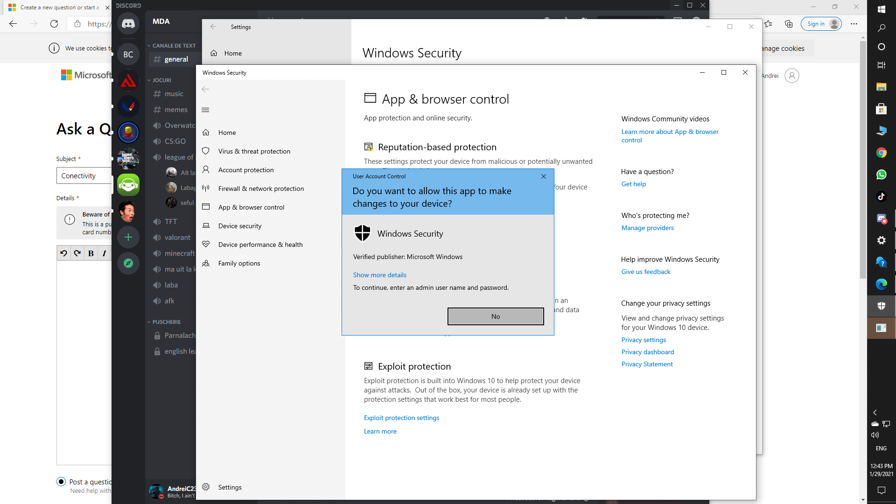Viewport: 896px width, 504px height.
Task: Open Discord home button
Action: (128, 23)
